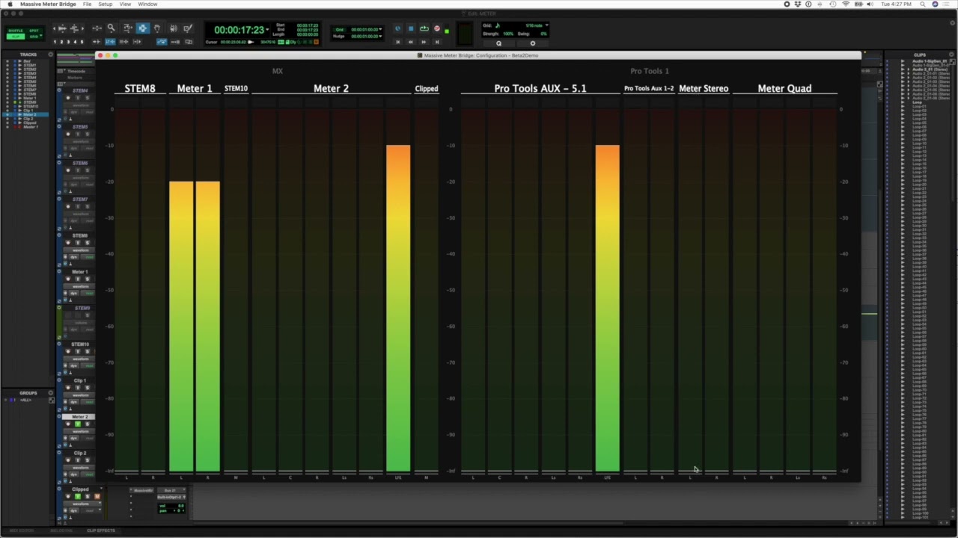This screenshot has width=958, height=538.
Task: Toggle Grid edit mode
Action: pos(34,36)
